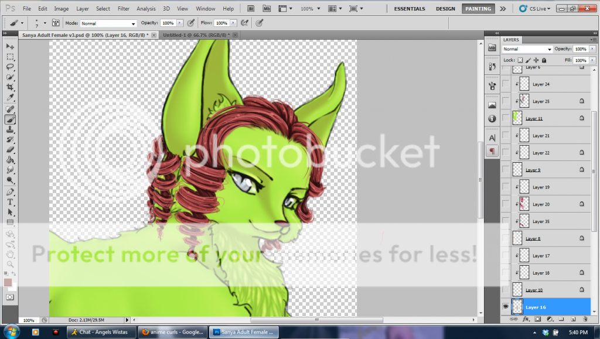Viewport: 600px width, 339px height.
Task: Select the Move tool
Action: tap(10, 46)
